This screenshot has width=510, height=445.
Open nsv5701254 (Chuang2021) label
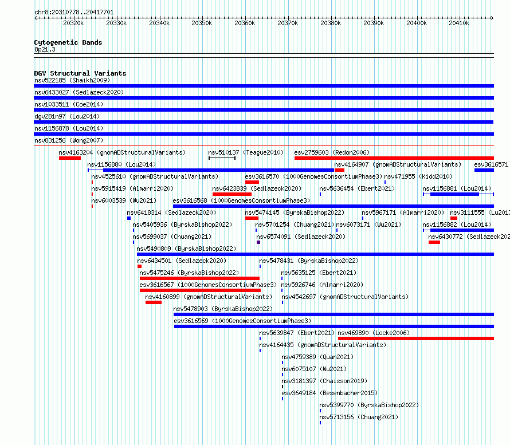[x=295, y=225]
